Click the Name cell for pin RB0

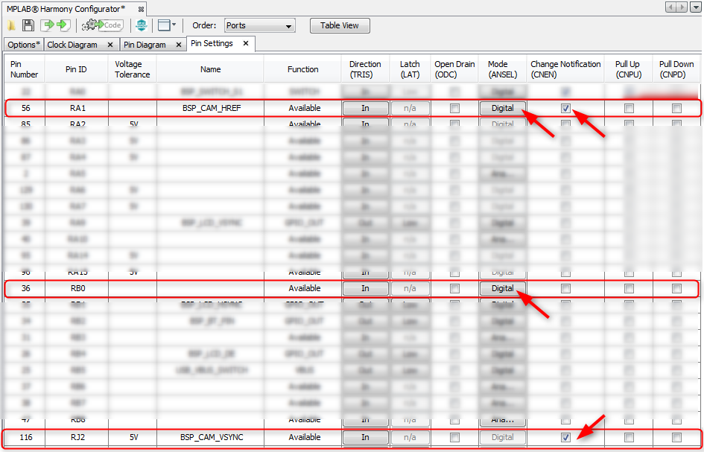[x=211, y=288]
